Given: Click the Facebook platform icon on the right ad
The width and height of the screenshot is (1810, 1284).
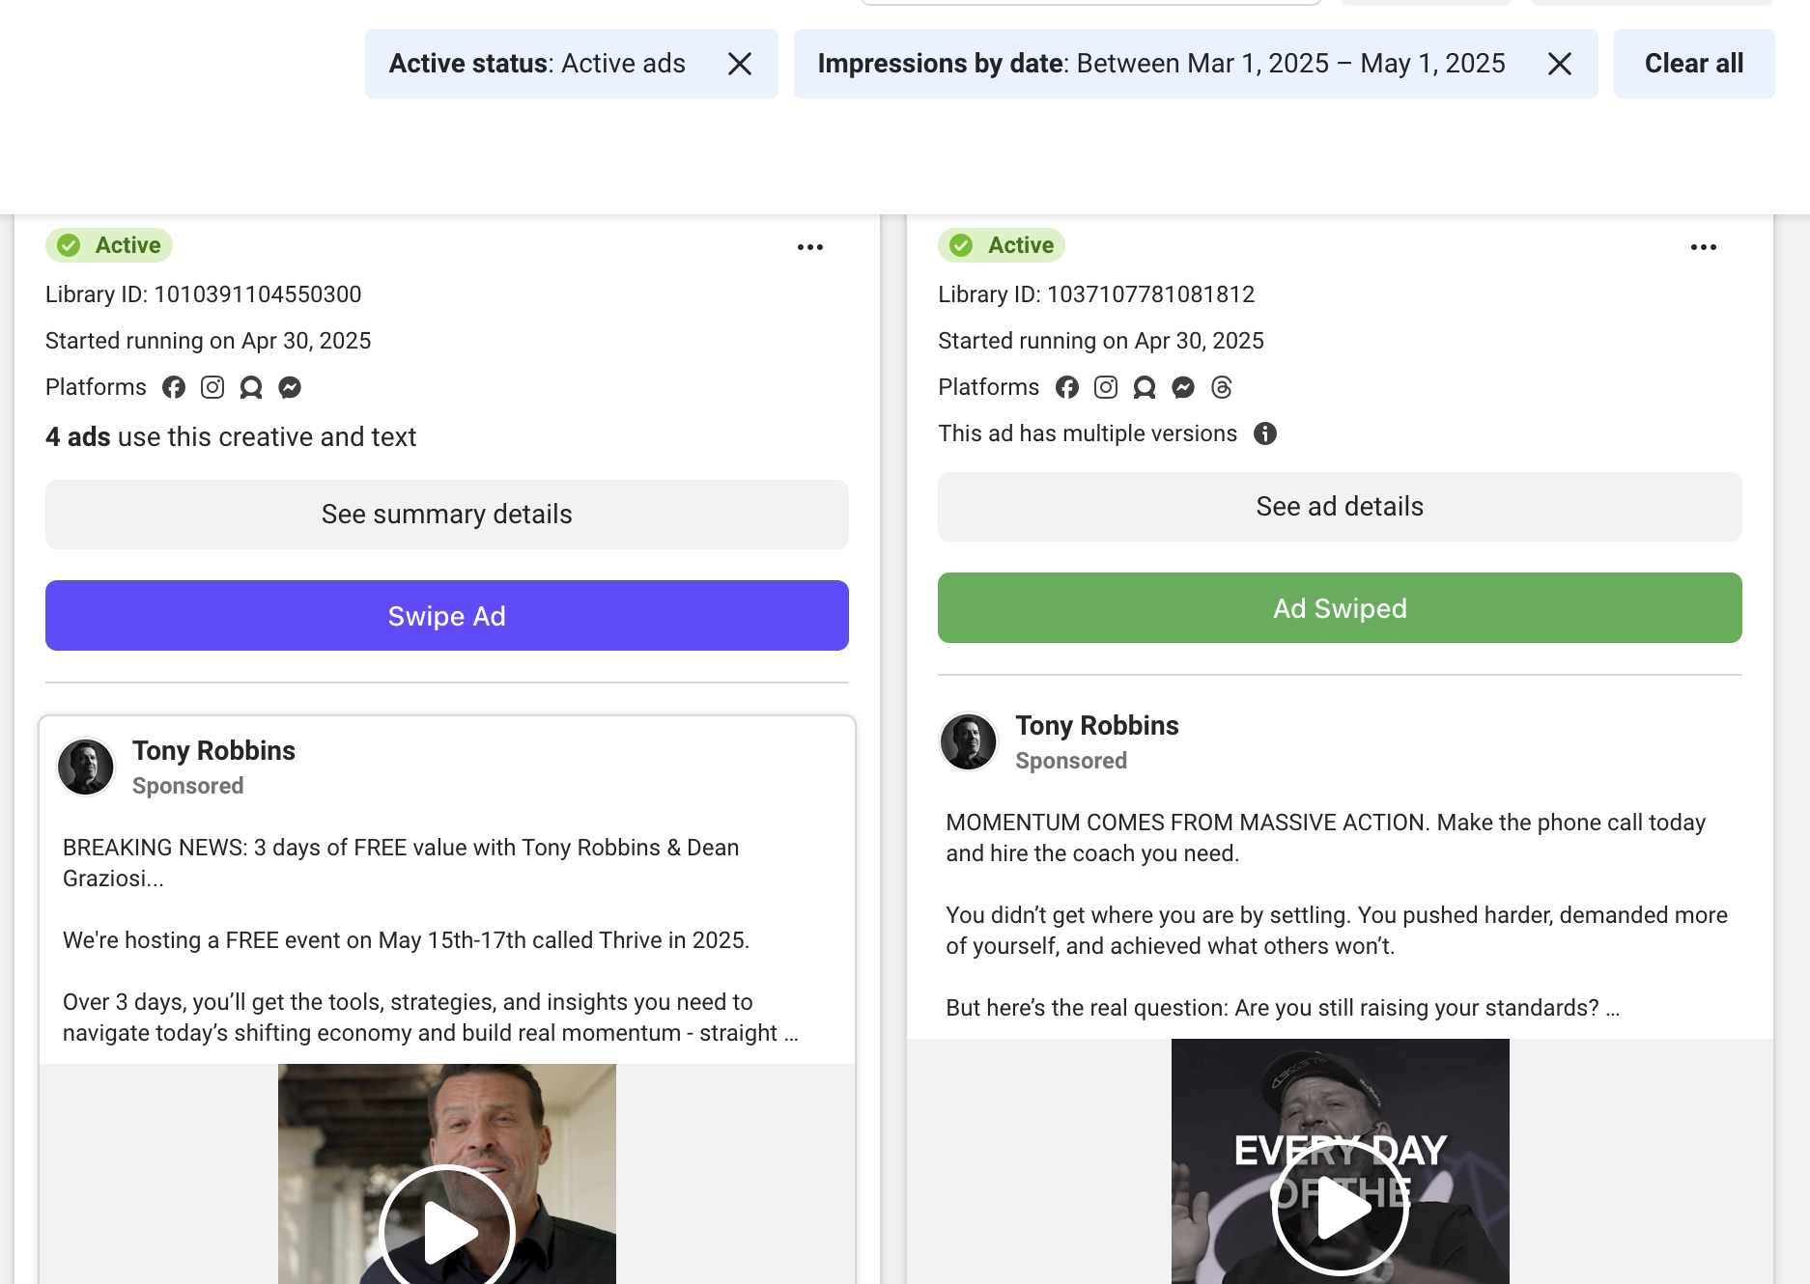Looking at the screenshot, I should click(1067, 387).
